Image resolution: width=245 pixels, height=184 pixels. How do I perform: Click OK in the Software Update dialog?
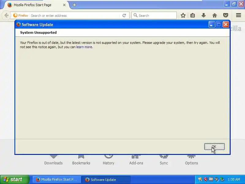tap(214, 147)
